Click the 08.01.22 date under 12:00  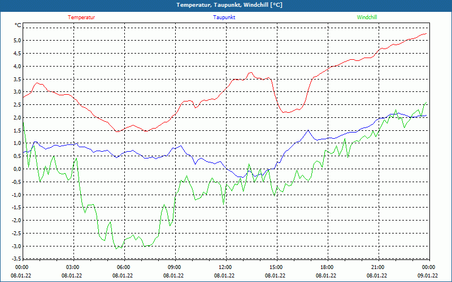tap(224, 275)
